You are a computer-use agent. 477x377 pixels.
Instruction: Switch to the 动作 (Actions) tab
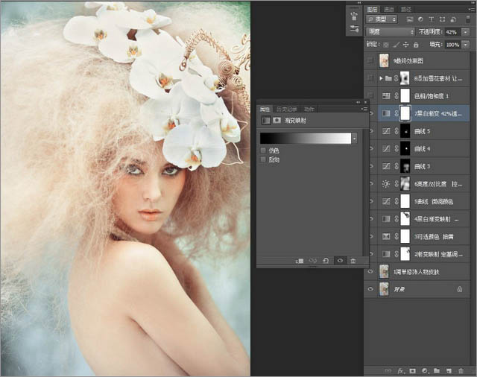point(309,109)
